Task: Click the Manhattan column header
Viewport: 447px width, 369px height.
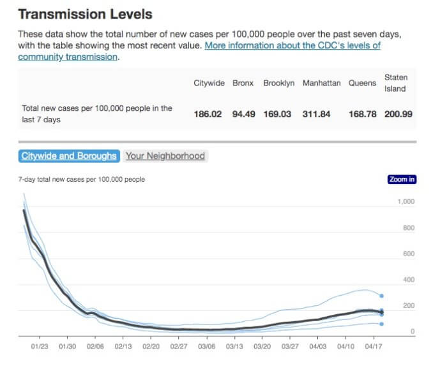Action: (x=321, y=83)
